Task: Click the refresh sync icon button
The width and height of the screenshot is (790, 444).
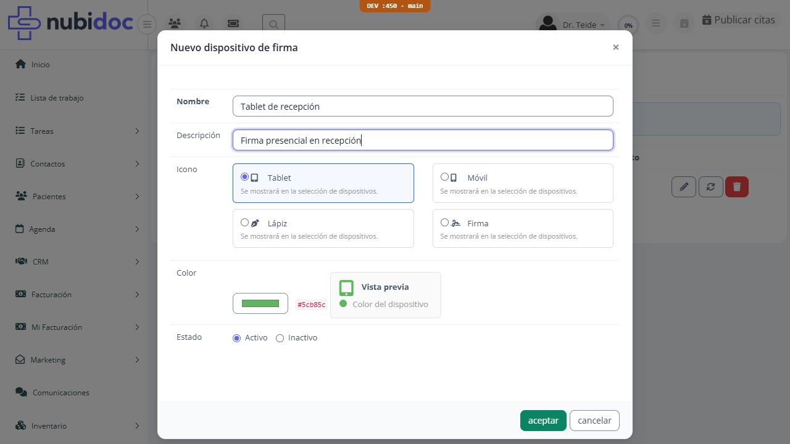Action: [710, 187]
